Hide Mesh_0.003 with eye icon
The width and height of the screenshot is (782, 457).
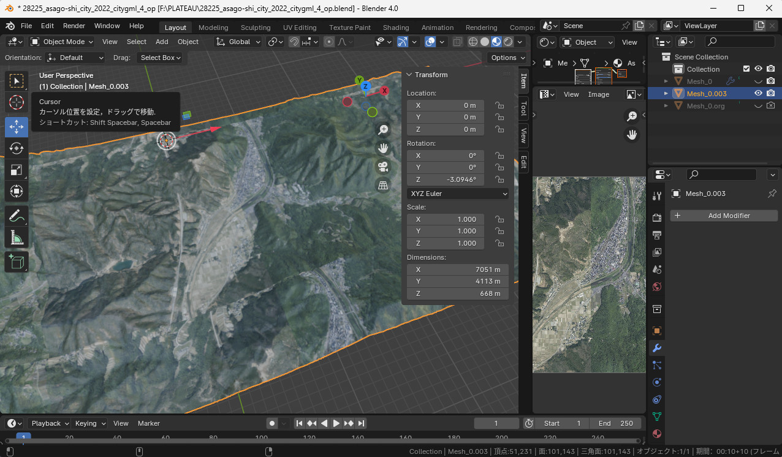click(x=758, y=94)
